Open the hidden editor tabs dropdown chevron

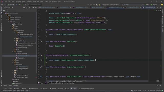(x=158, y=8)
